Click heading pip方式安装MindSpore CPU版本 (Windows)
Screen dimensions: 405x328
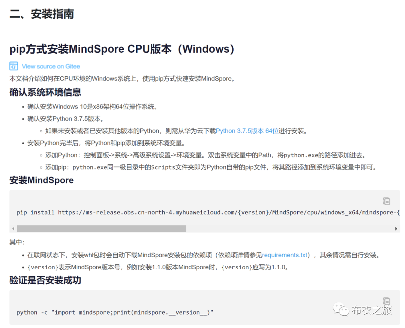[x=122, y=49]
